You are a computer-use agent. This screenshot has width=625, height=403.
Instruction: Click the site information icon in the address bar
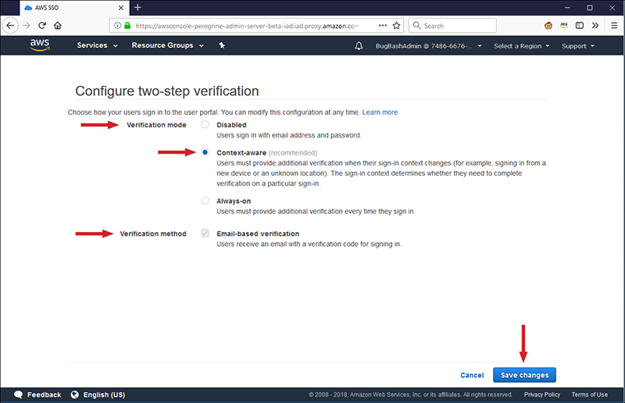[x=118, y=26]
